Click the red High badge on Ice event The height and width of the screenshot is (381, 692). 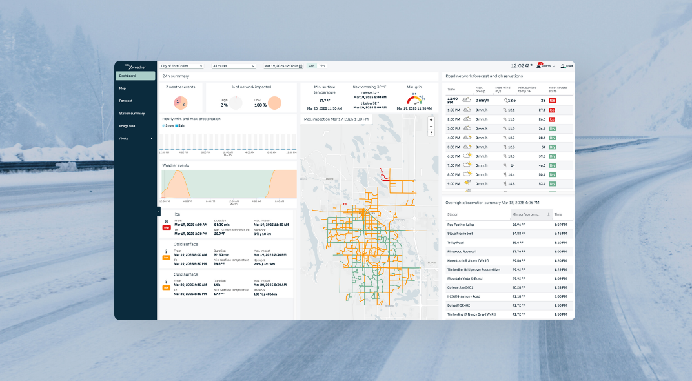pos(167,228)
